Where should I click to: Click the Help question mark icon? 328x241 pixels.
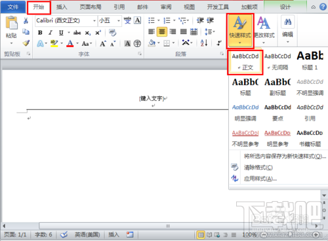tap(323, 7)
